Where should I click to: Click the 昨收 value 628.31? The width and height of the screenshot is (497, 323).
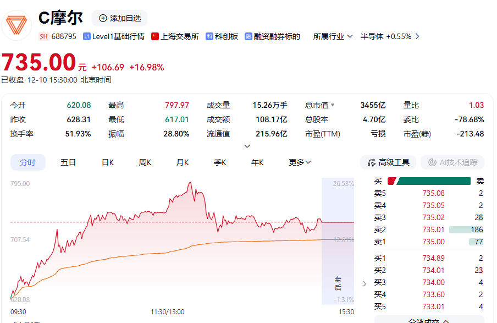pos(79,119)
